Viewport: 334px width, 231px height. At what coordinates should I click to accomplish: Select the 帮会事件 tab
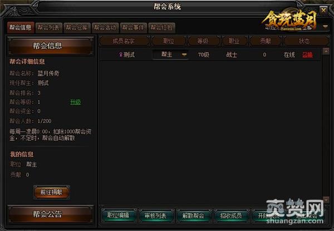tap(134, 28)
